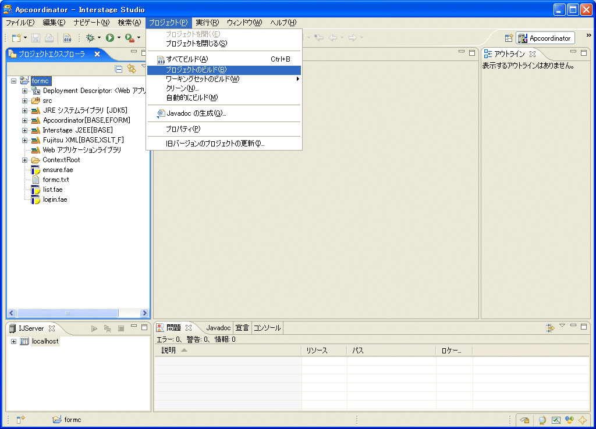This screenshot has height=429, width=596.
Task: Select Build Project menu item
Action: coord(196,70)
